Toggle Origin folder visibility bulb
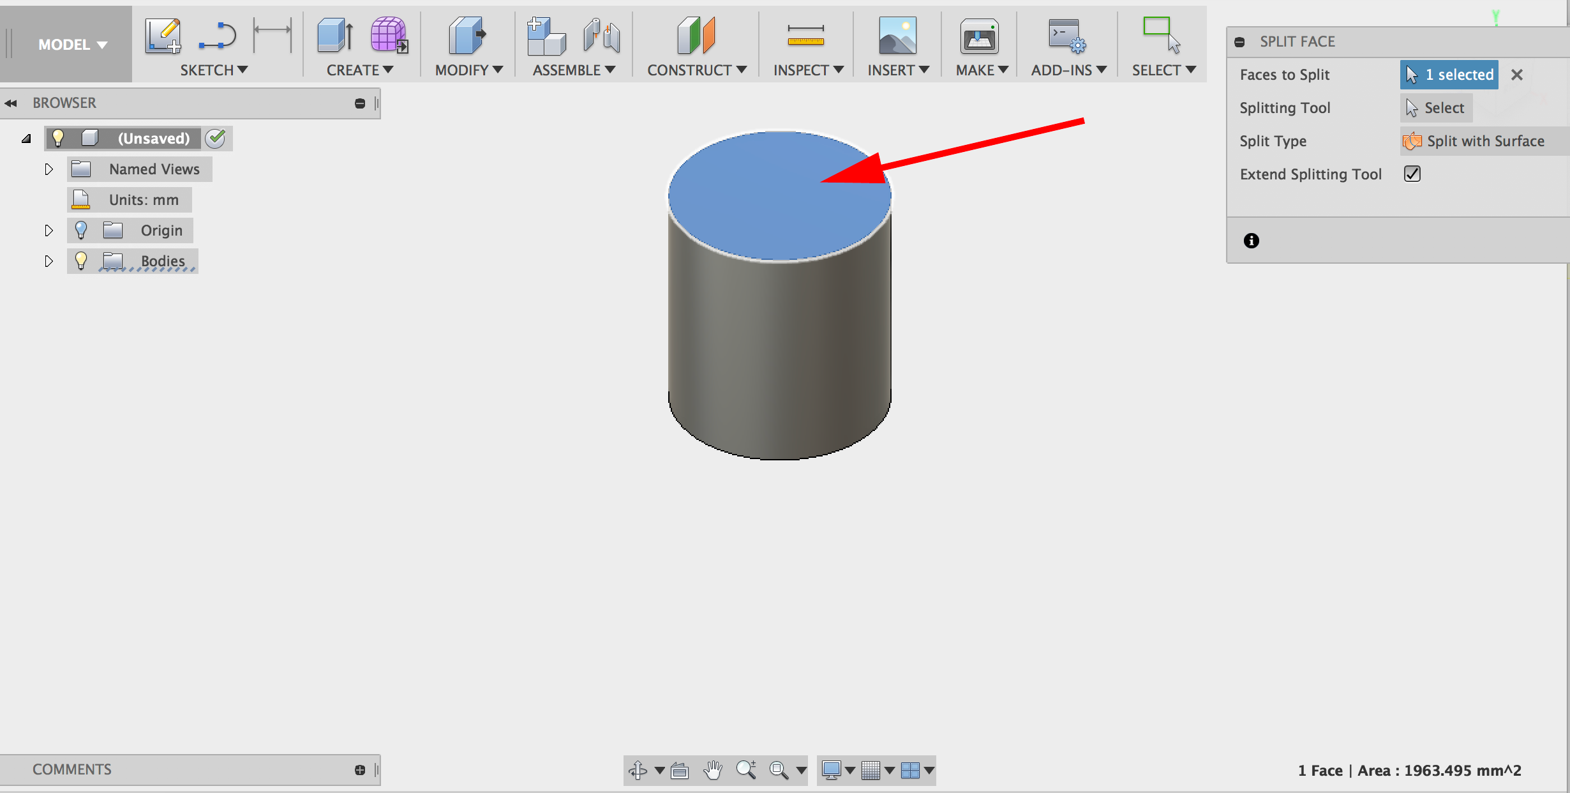 [x=80, y=230]
